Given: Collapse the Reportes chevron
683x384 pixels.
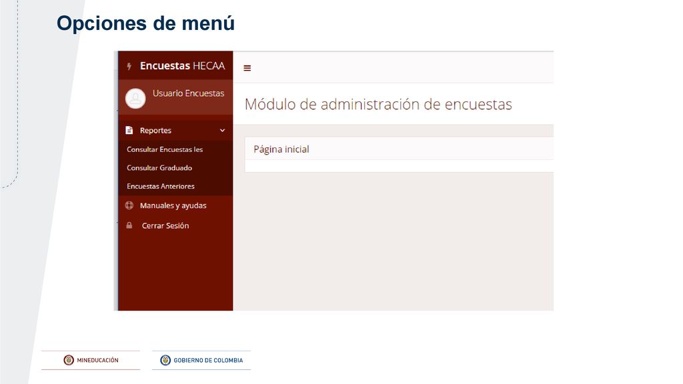Looking at the screenshot, I should point(222,130).
